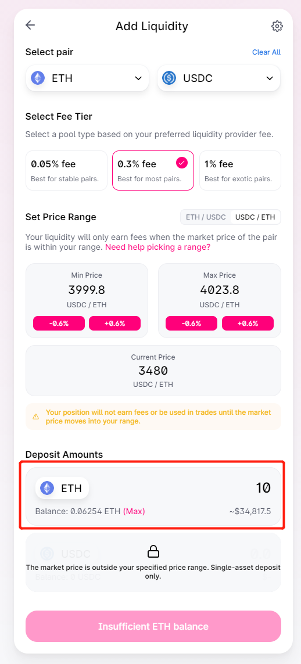
Task: Click the pink checkmark on 0.3% fee
Action: tap(182, 163)
